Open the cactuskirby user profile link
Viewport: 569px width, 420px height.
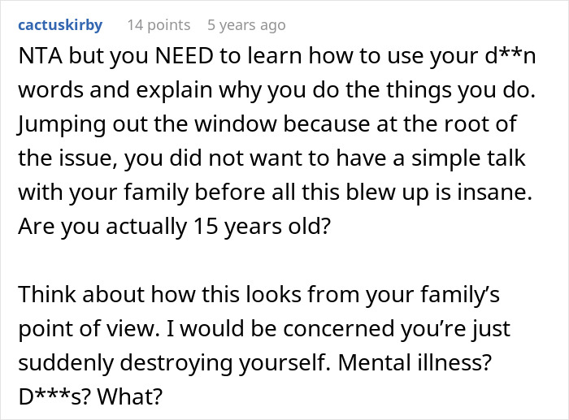pyautogui.click(x=60, y=25)
